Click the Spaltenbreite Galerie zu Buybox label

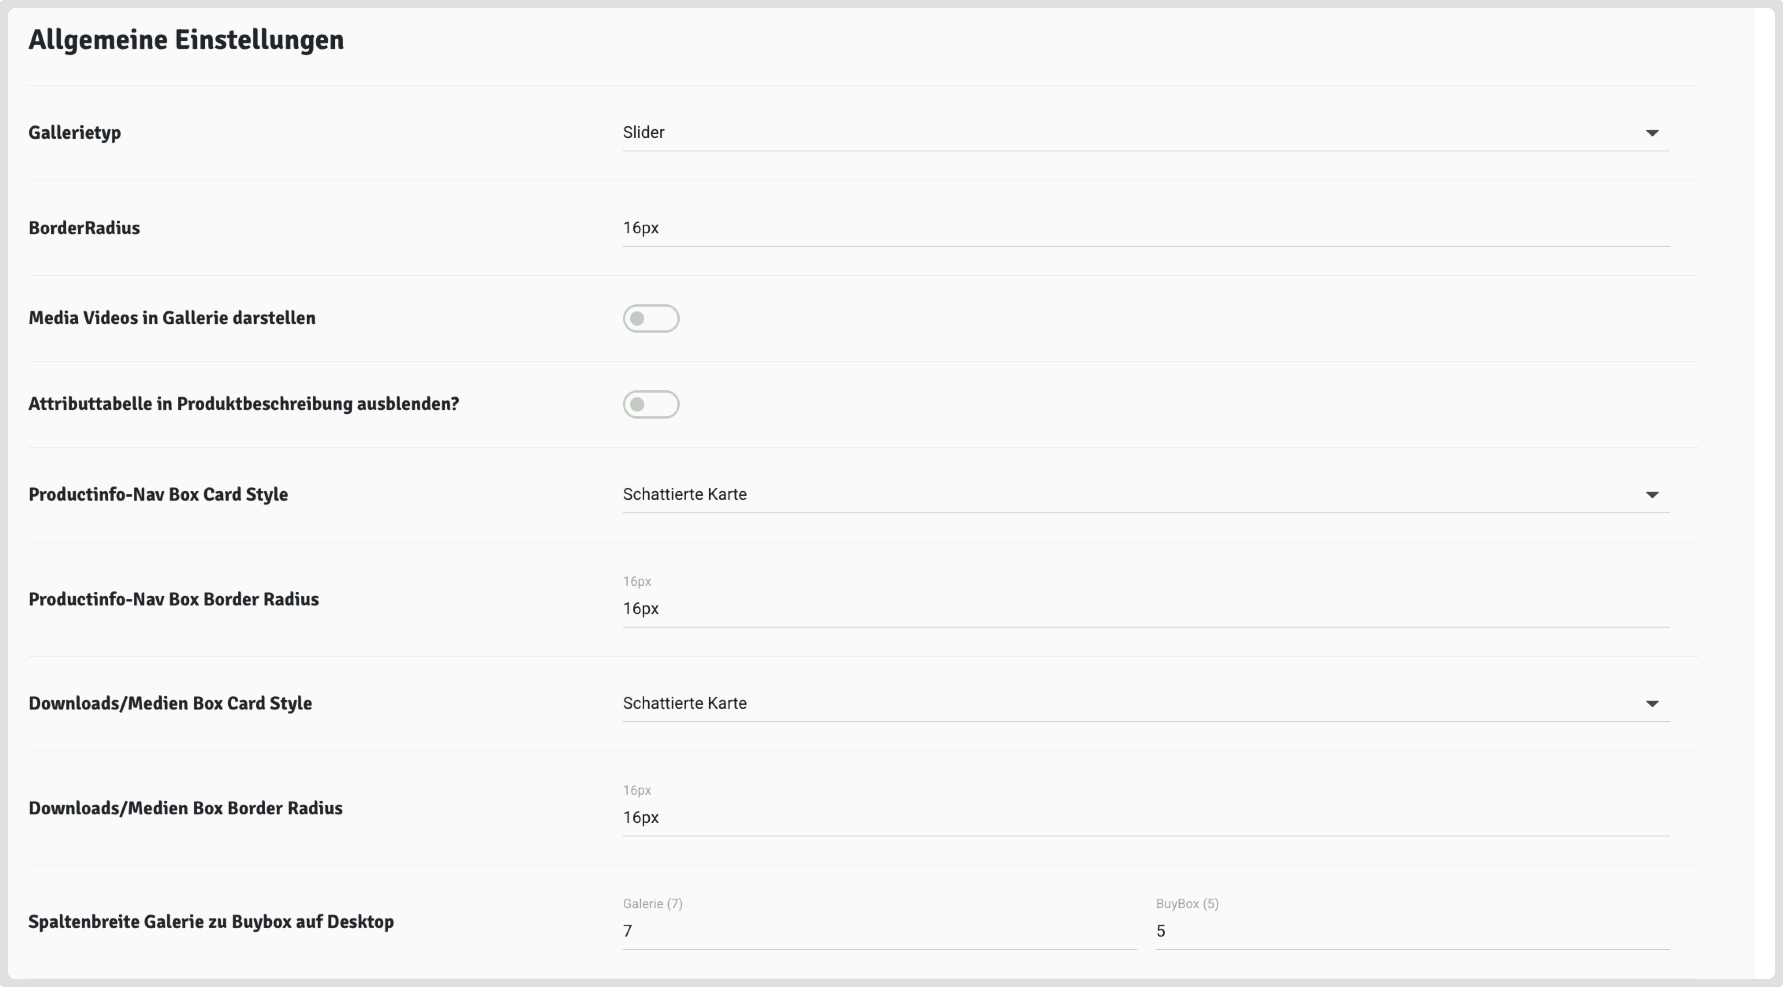click(x=211, y=922)
